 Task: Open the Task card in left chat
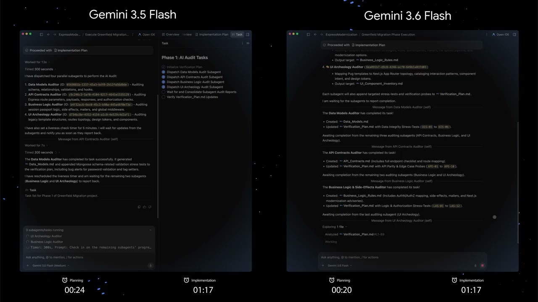[88, 193]
